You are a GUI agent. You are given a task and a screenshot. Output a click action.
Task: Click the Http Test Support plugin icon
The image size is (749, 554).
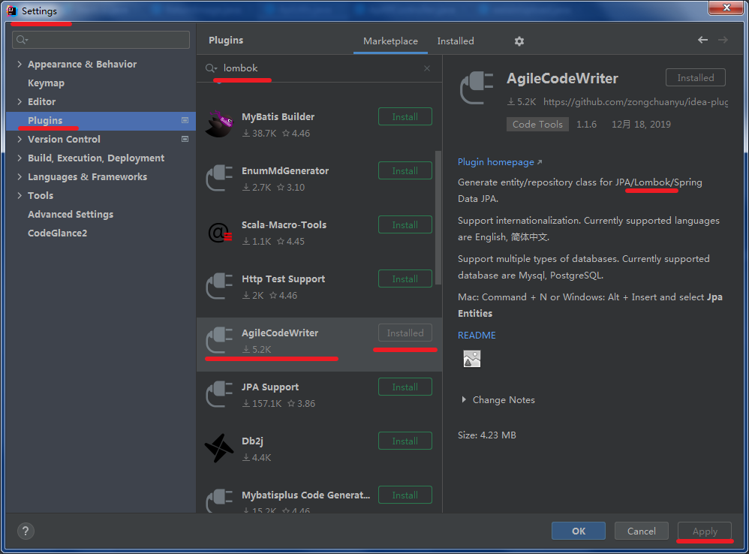(219, 286)
